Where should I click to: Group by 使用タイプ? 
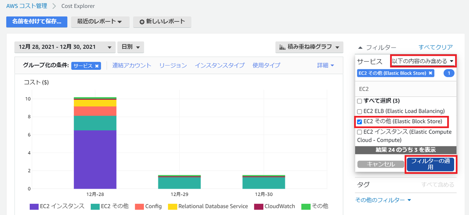pyautogui.click(x=266, y=66)
